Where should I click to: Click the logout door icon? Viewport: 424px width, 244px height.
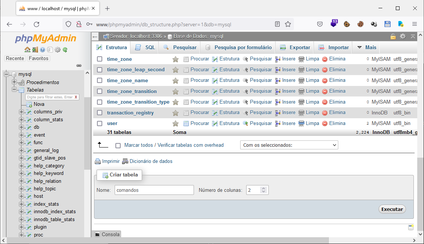(x=35, y=50)
